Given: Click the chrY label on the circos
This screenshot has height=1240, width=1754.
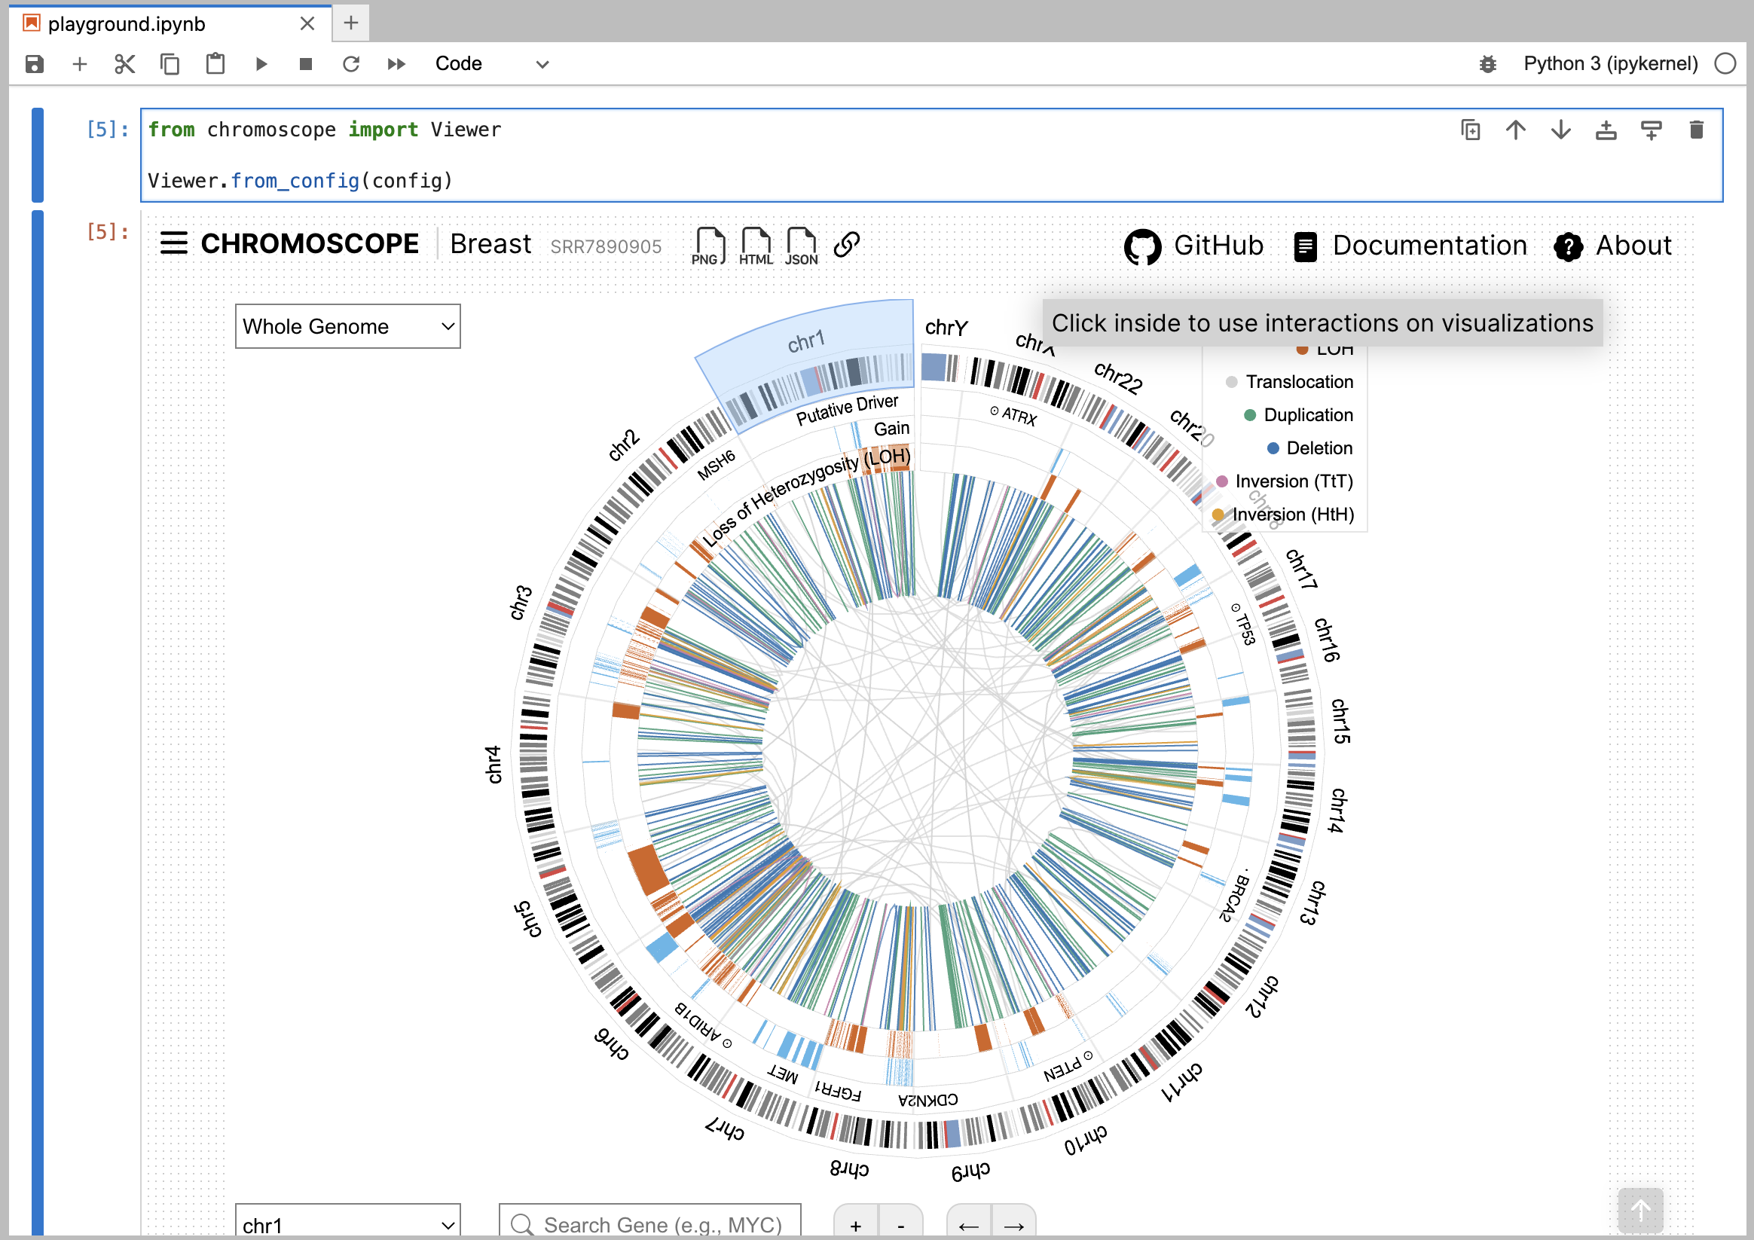Looking at the screenshot, I should (x=946, y=328).
